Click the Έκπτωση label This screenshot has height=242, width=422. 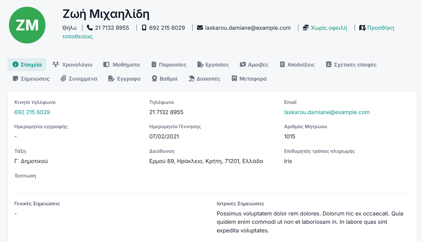click(x=25, y=176)
